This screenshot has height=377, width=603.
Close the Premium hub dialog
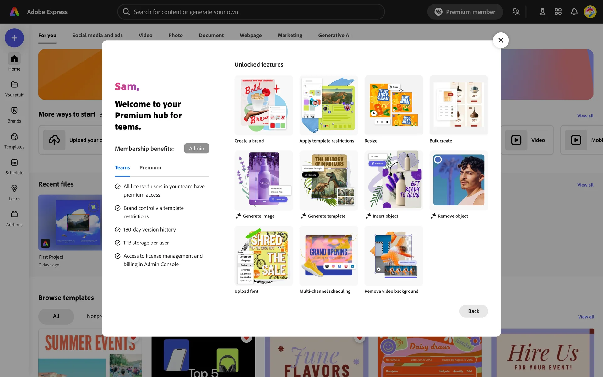point(501,40)
